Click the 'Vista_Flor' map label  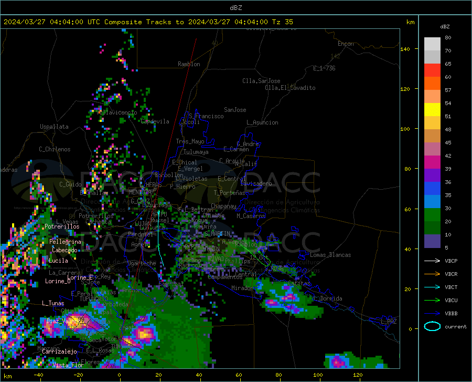point(68,365)
